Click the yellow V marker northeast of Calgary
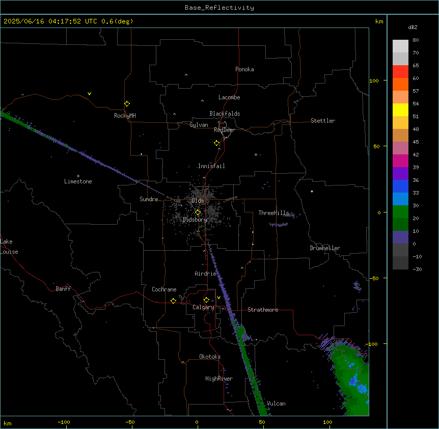This screenshot has height=429, width=439. pos(218,298)
